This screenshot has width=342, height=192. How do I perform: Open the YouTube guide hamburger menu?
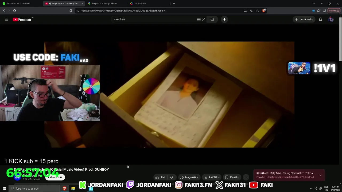(x=6, y=19)
